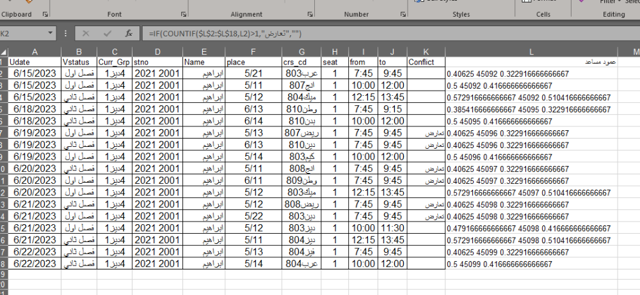Click the crs_cd cell عرب803
Viewport: 640px width, 295px height.
tap(301, 74)
